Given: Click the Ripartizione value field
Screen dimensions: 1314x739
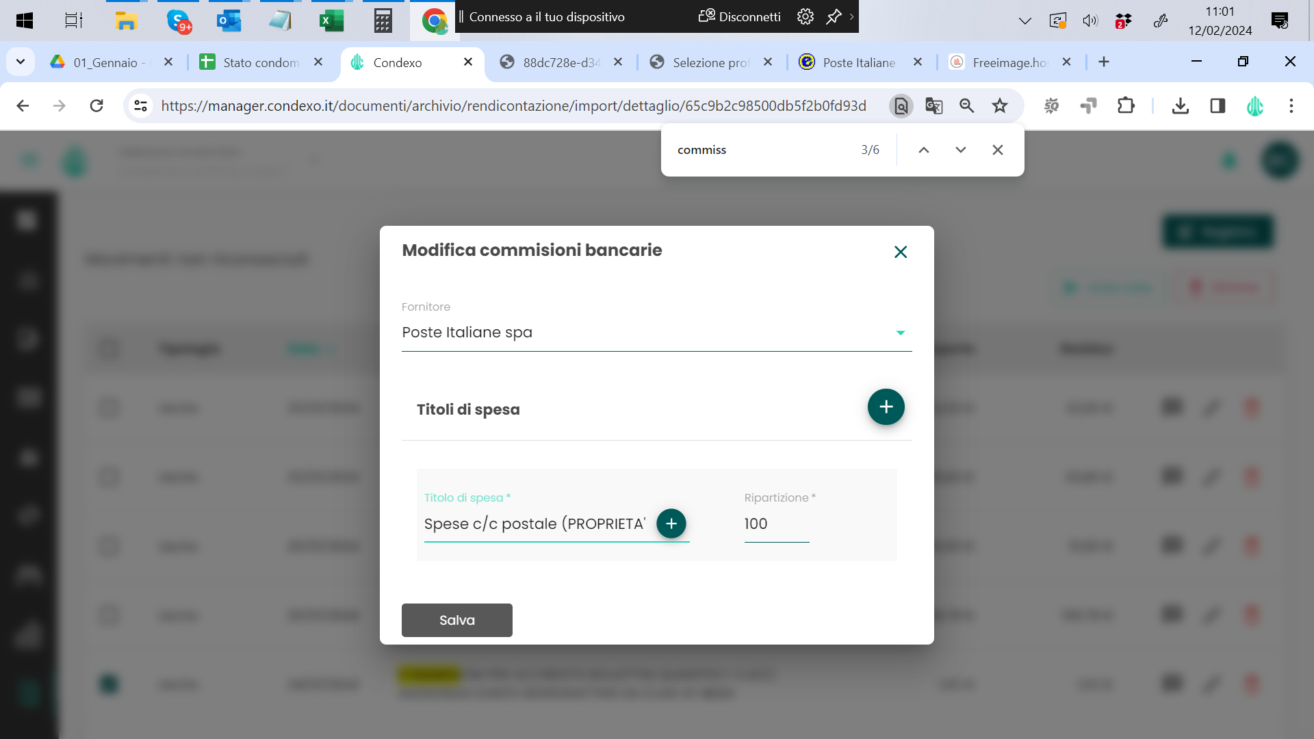Looking at the screenshot, I should [776, 524].
